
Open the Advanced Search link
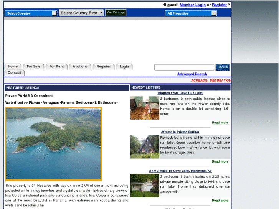point(192,74)
